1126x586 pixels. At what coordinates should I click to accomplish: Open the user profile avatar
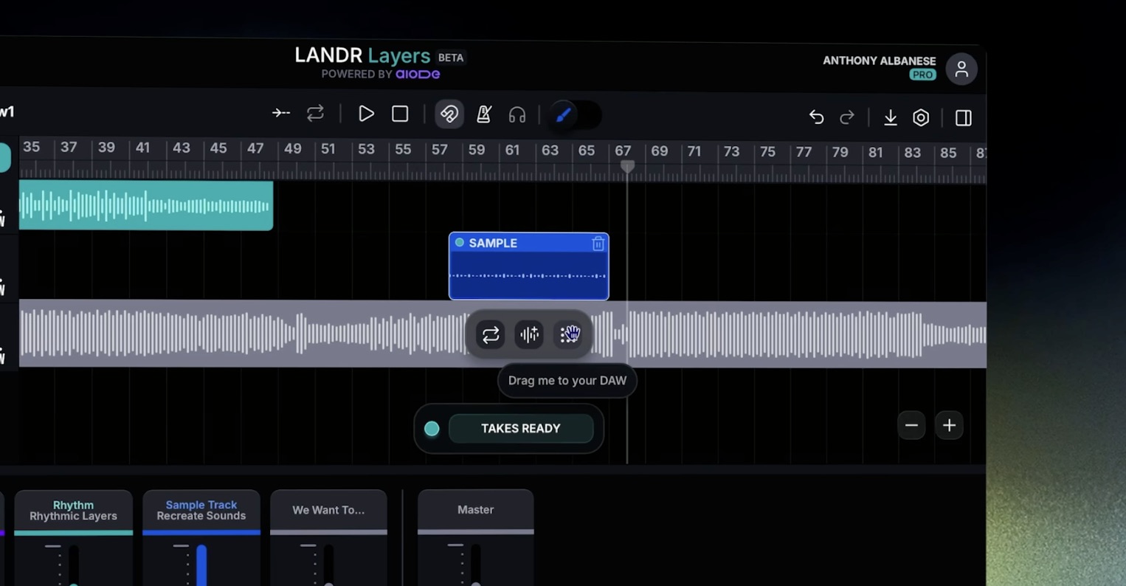(961, 69)
